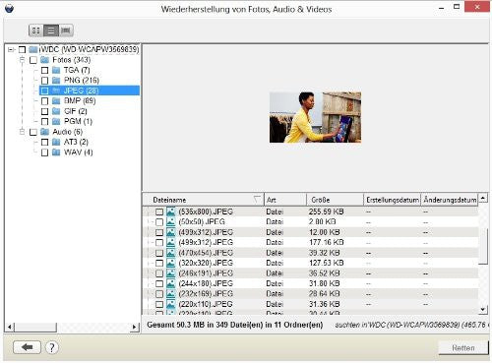Click the back arrow button
This screenshot has height=363, width=492.
point(27,347)
